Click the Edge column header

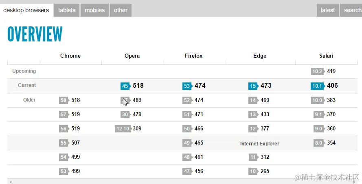[260, 56]
